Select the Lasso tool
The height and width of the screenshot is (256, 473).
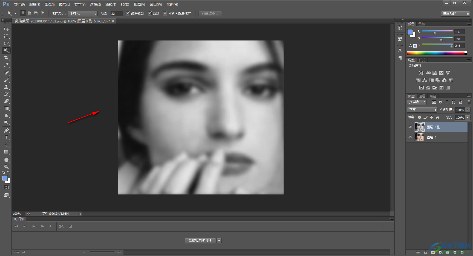(x=6, y=43)
